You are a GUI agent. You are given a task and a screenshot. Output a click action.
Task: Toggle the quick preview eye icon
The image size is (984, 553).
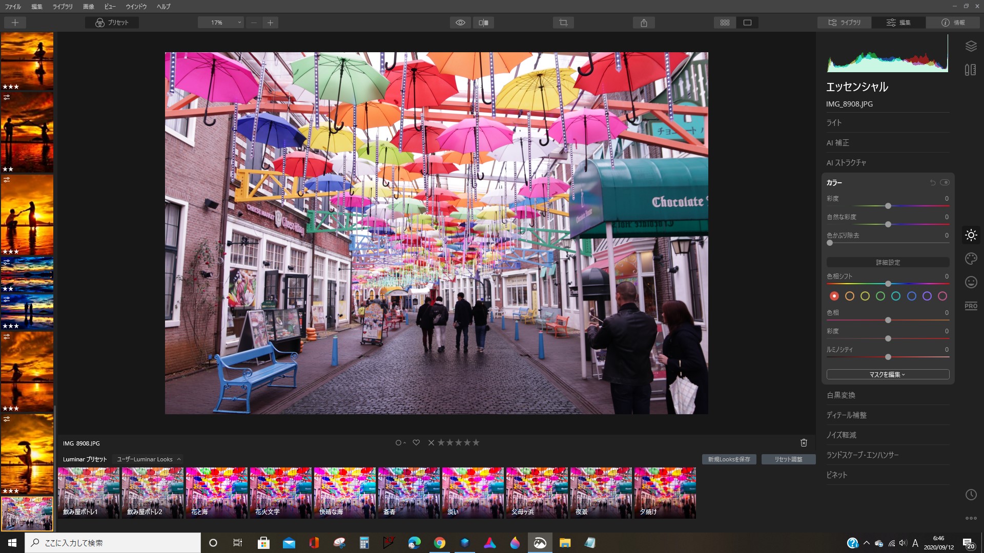point(460,23)
